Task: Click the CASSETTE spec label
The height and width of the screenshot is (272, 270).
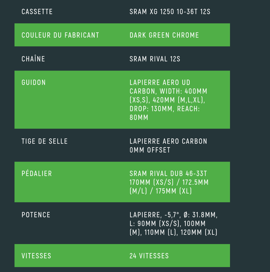Action: 37,12
